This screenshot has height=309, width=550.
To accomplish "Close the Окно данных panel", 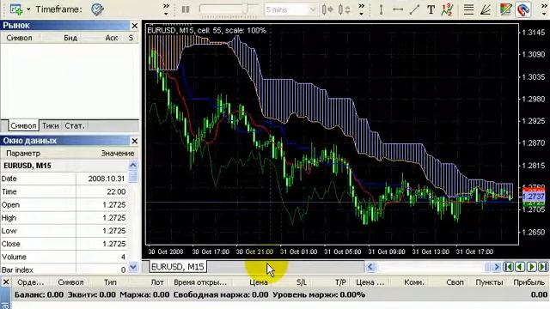I will (x=135, y=141).
